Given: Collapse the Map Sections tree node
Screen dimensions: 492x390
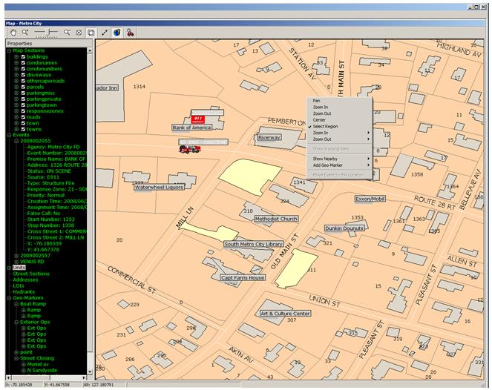Looking at the screenshot, I should (x=8, y=50).
